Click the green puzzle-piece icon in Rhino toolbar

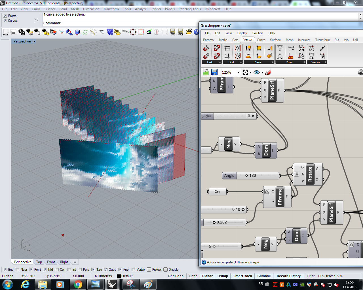[x=85, y=32]
